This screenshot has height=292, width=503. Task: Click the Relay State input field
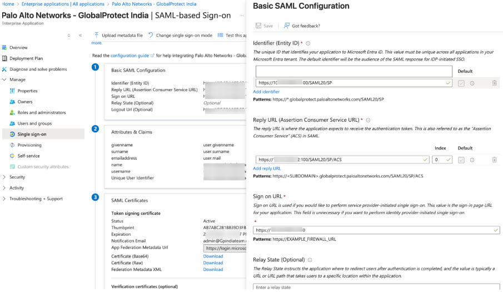[x=376, y=287]
